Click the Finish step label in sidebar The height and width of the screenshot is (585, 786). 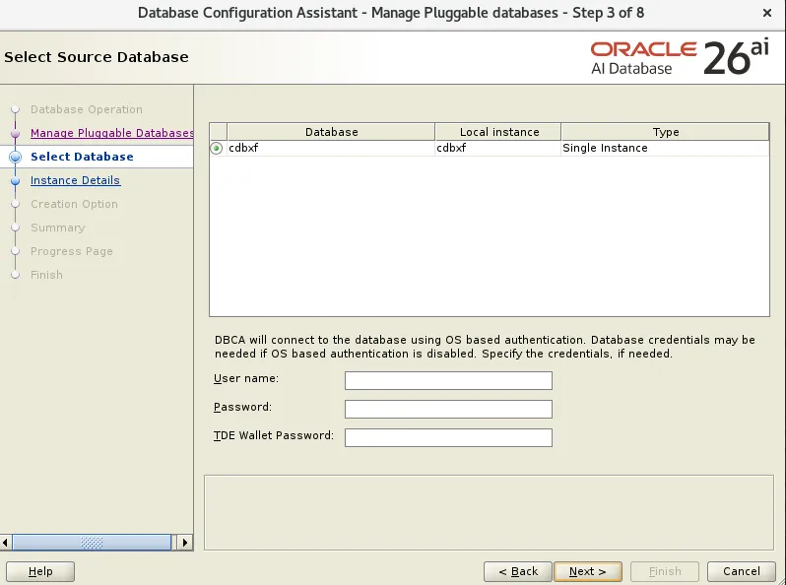point(46,275)
